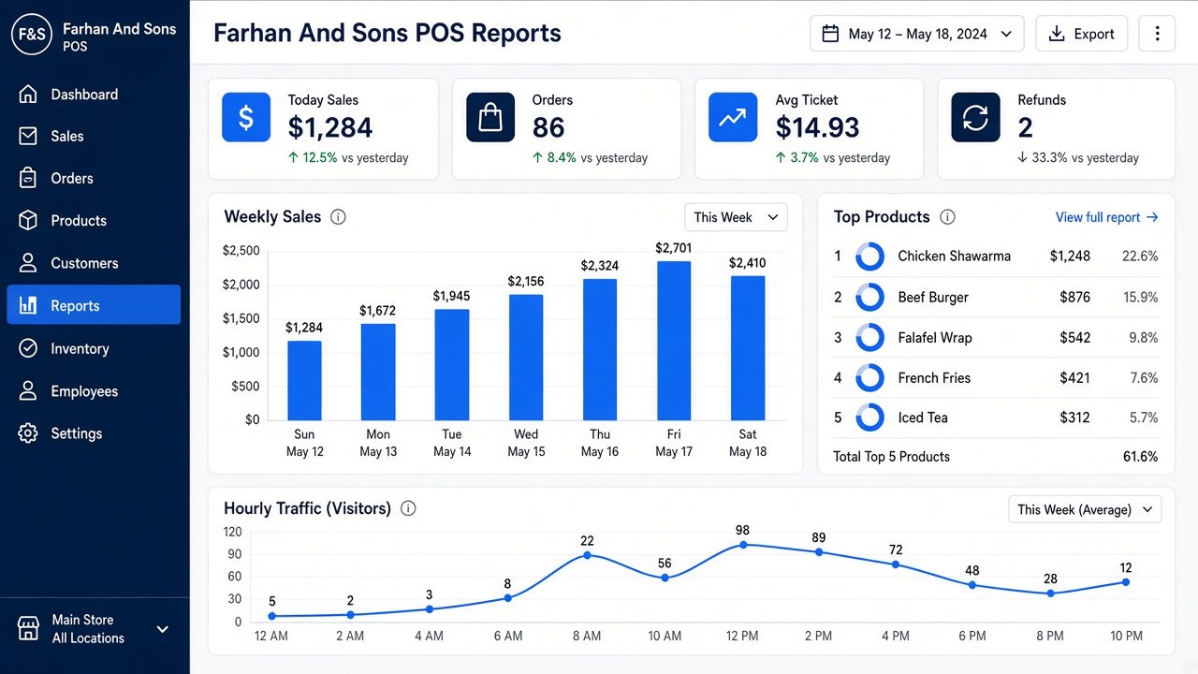Viewport: 1198px width, 674px height.
Task: Click the Fri May 17 sales bar
Action: click(x=674, y=341)
